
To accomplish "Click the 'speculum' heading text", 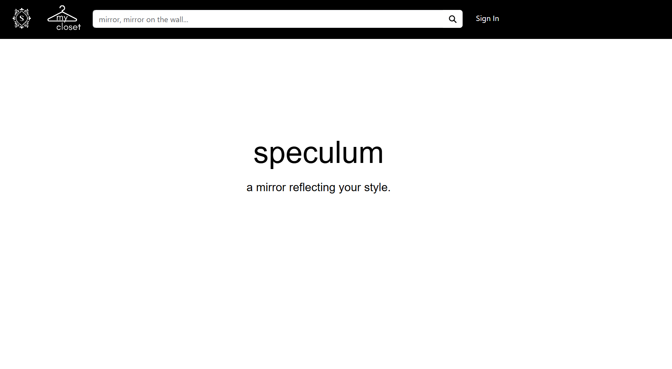I will (x=318, y=153).
